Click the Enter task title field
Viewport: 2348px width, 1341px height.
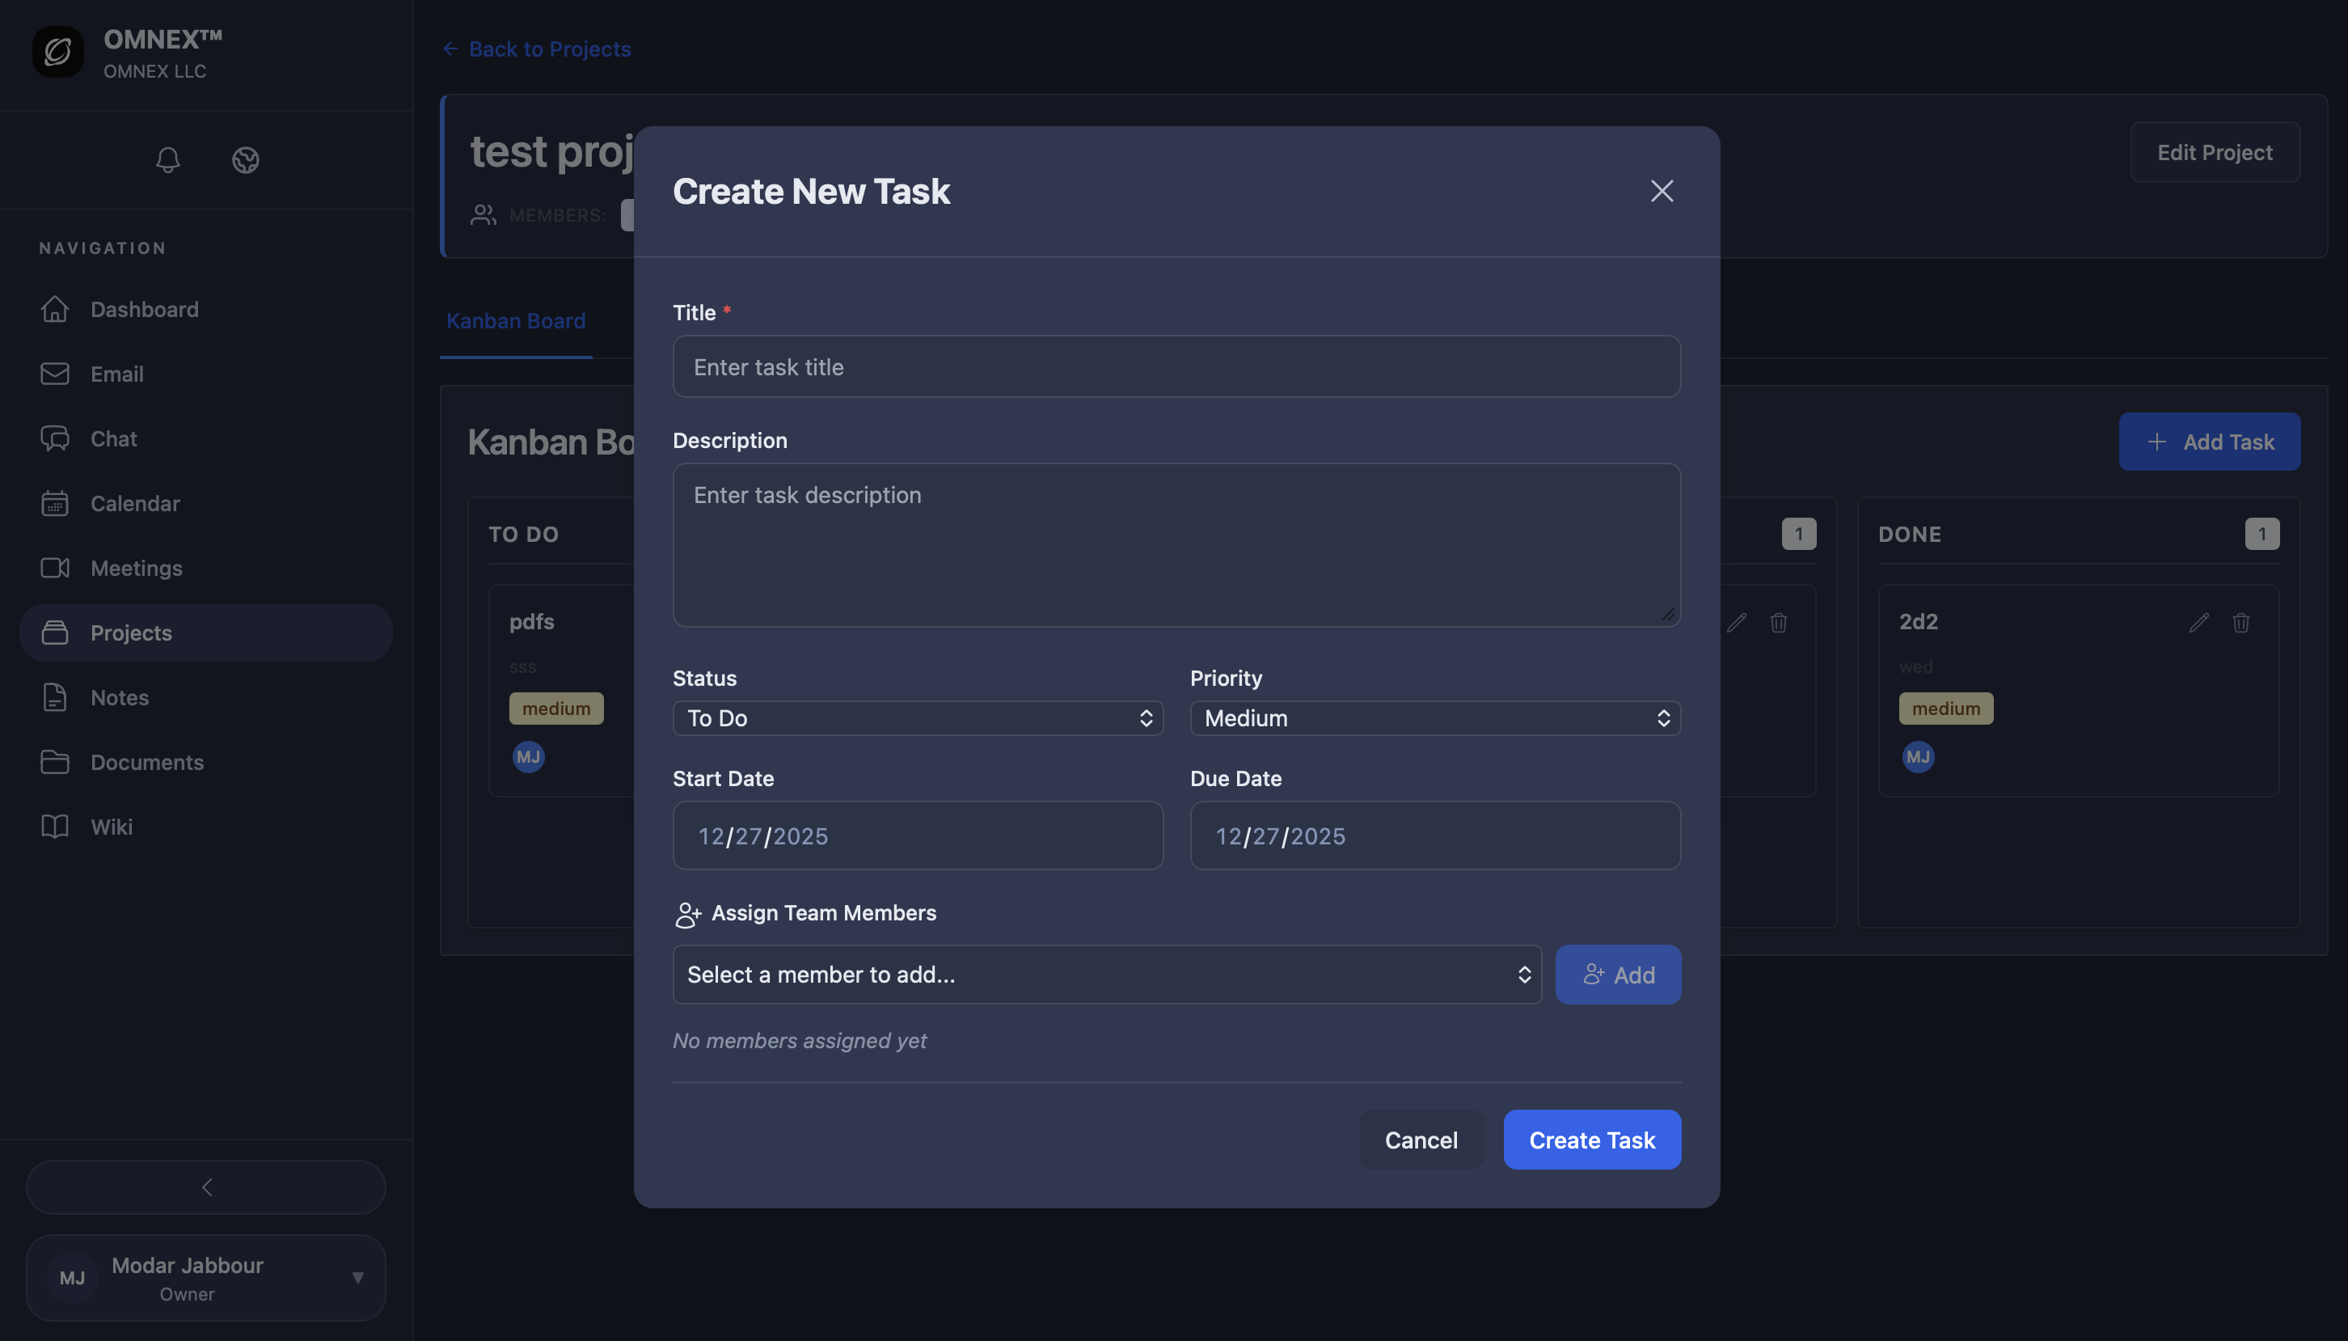(1176, 366)
